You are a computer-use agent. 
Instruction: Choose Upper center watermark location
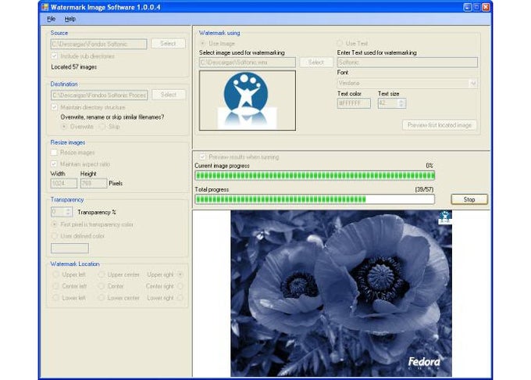coord(102,274)
